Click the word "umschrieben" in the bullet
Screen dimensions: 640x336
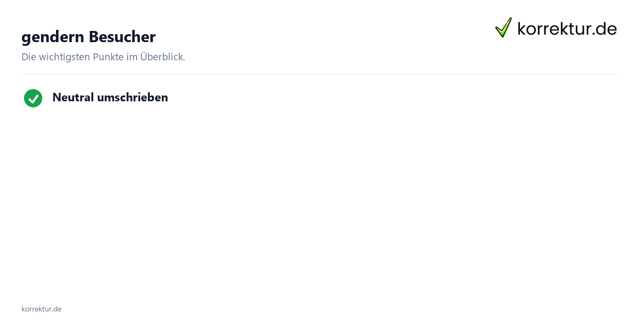pos(132,98)
